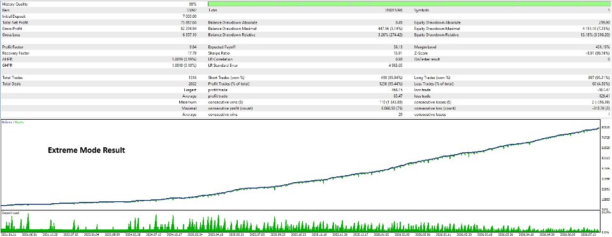Click the 7 000.00 initial deposit value

click(189, 17)
